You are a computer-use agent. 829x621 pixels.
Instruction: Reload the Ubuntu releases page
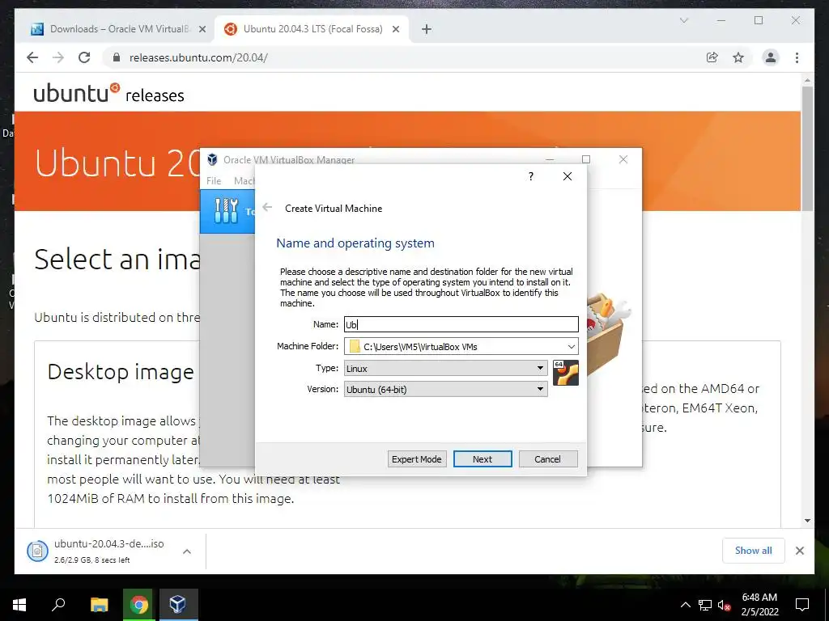coord(84,57)
